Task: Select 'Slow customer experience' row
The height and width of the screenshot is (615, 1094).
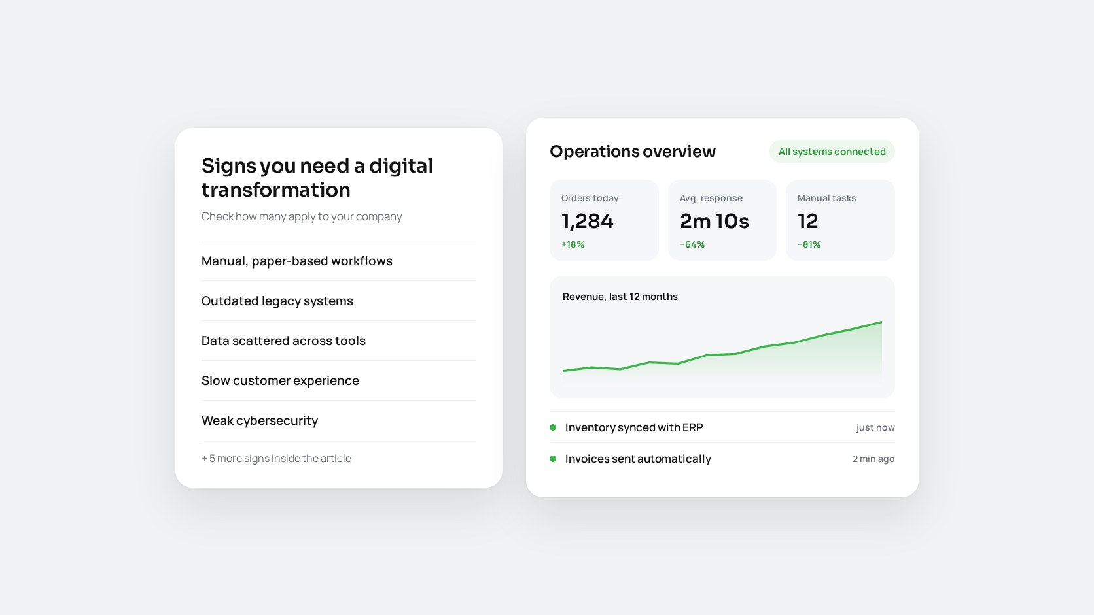Action: [x=338, y=380]
